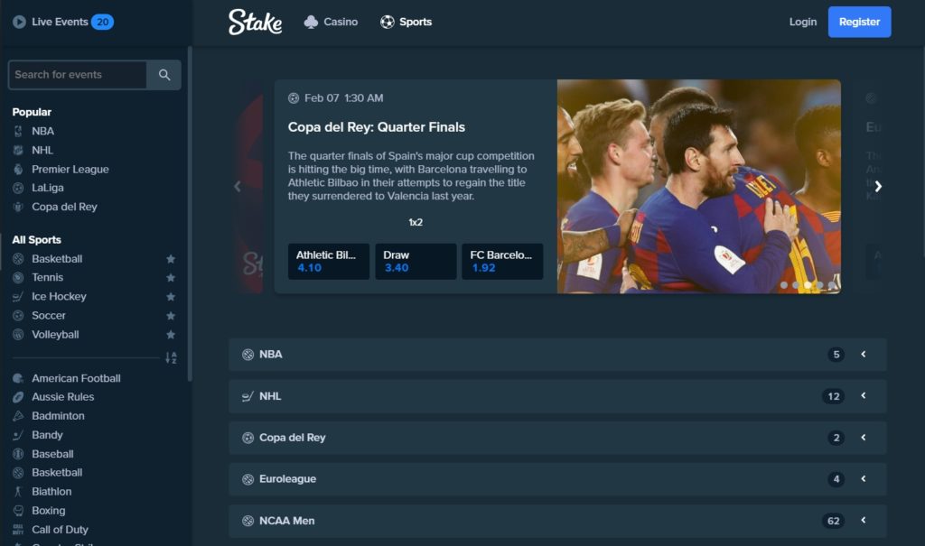925x546 pixels.
Task: Click the Live Events play icon
Action: [x=20, y=22]
